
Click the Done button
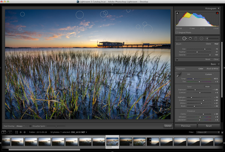click(168, 126)
